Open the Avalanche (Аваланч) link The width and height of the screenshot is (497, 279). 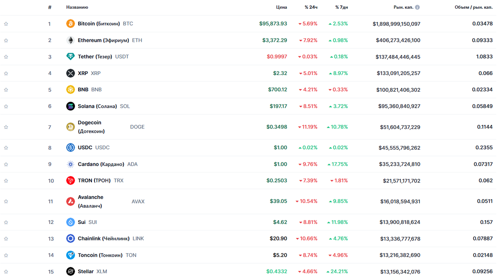[x=90, y=201]
